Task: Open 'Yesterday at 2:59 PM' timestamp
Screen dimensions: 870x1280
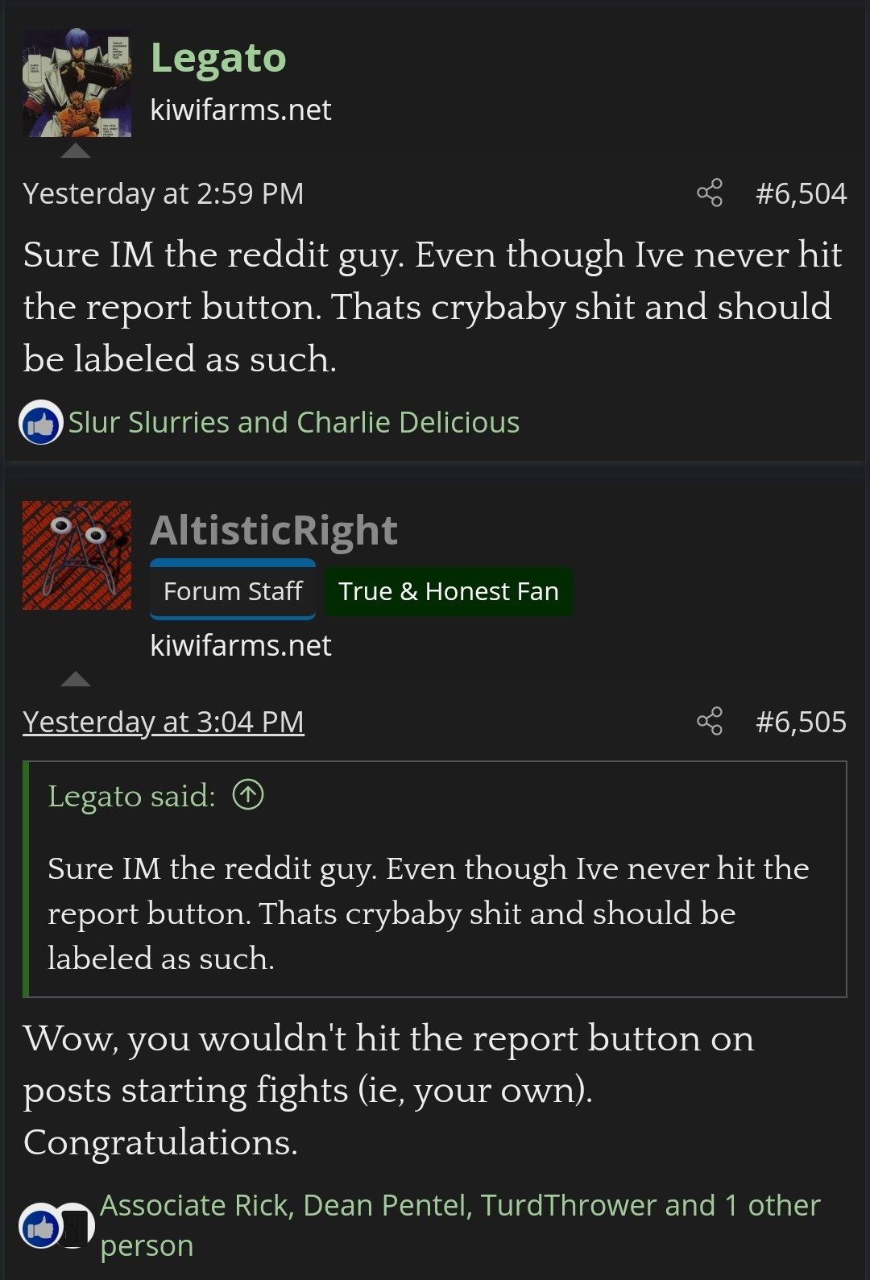Action: point(164,193)
